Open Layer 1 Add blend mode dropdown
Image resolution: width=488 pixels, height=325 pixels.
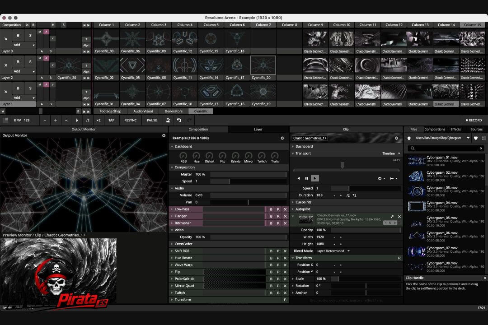24,97
